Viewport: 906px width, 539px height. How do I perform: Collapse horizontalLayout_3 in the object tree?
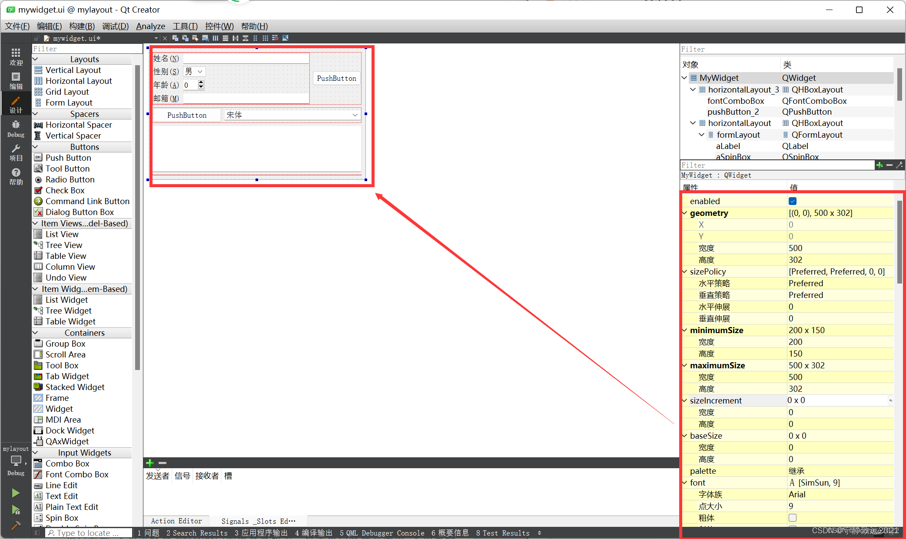(693, 89)
